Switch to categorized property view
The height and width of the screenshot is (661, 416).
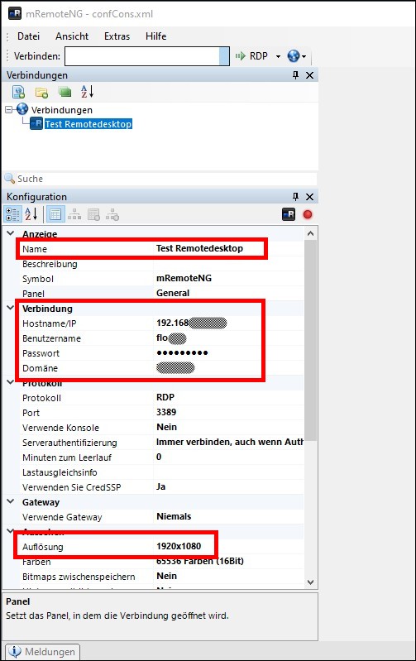click(12, 214)
